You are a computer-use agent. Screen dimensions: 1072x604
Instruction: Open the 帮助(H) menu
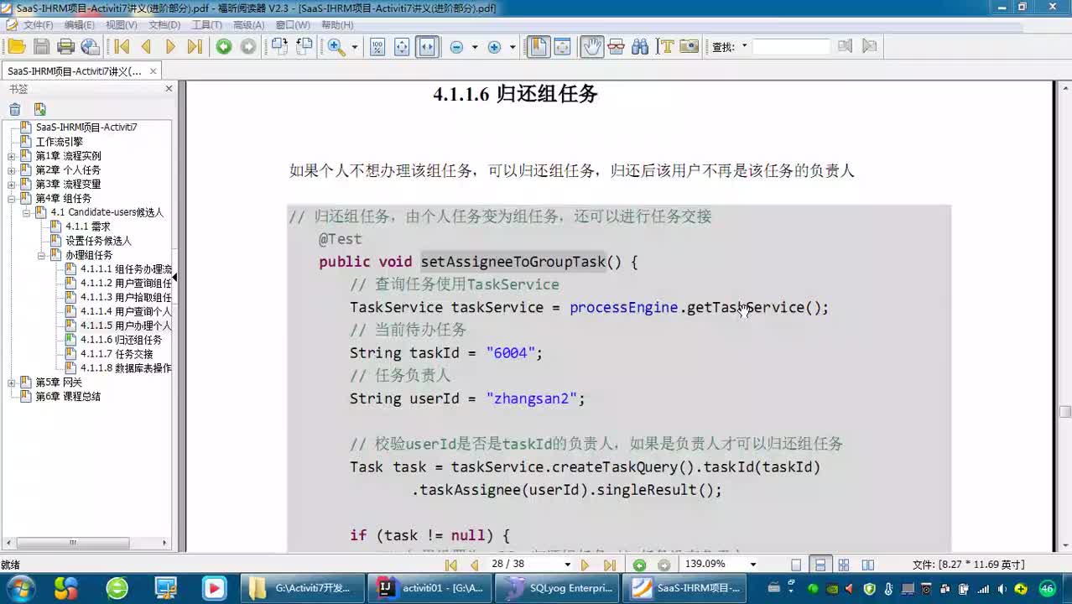(337, 25)
